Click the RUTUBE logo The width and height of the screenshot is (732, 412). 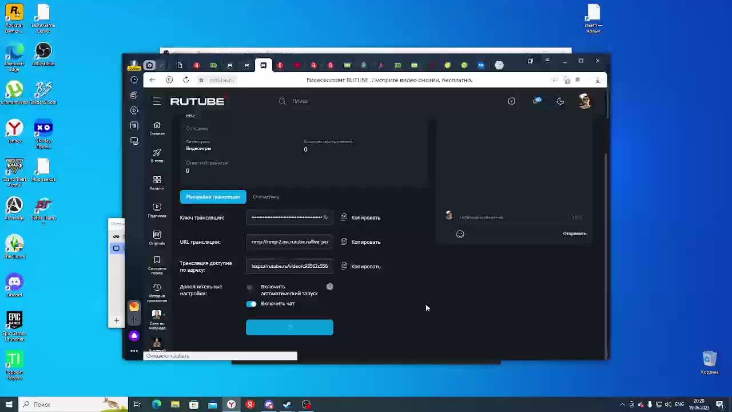[197, 101]
